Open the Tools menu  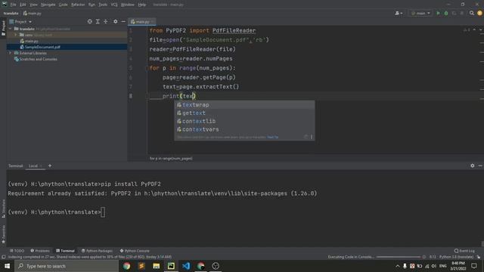click(103, 5)
